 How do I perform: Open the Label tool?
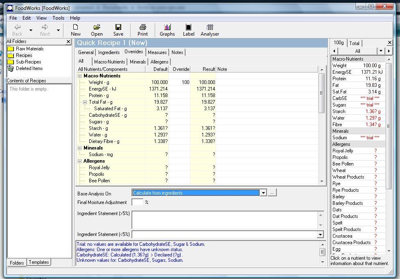188,29
